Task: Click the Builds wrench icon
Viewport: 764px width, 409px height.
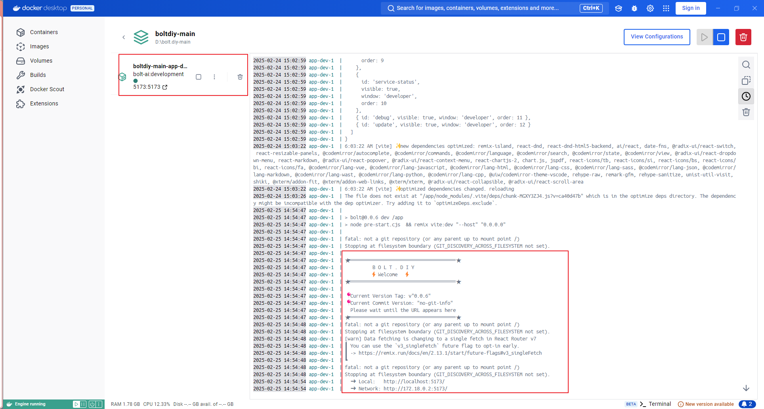Action: [21, 75]
